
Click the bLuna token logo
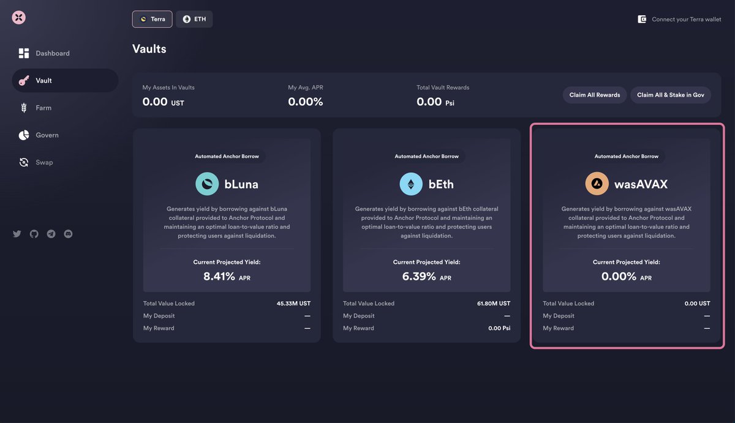(207, 184)
